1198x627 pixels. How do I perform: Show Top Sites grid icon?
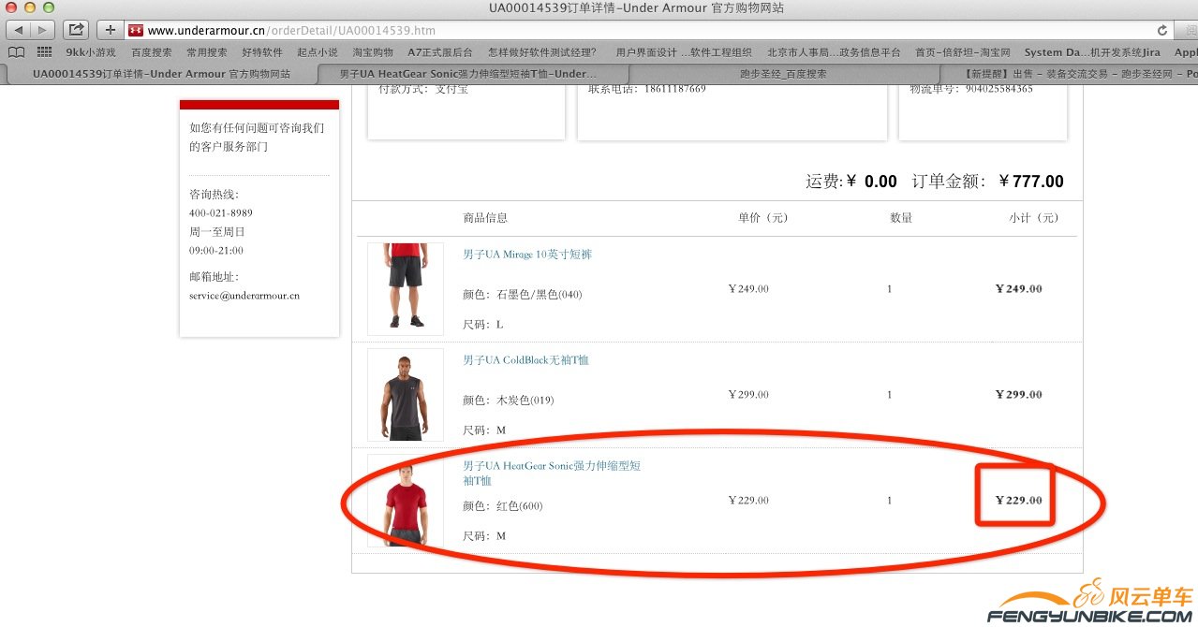point(44,52)
